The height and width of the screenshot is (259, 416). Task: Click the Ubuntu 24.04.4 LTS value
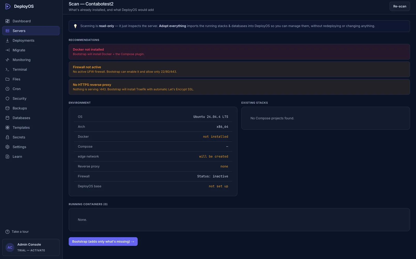click(211, 117)
